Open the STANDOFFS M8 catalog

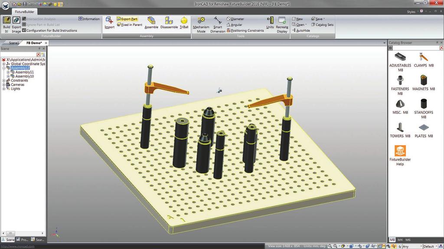coord(424,109)
